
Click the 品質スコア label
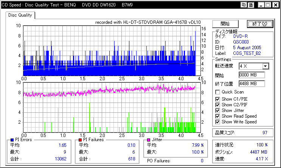coord(225,133)
